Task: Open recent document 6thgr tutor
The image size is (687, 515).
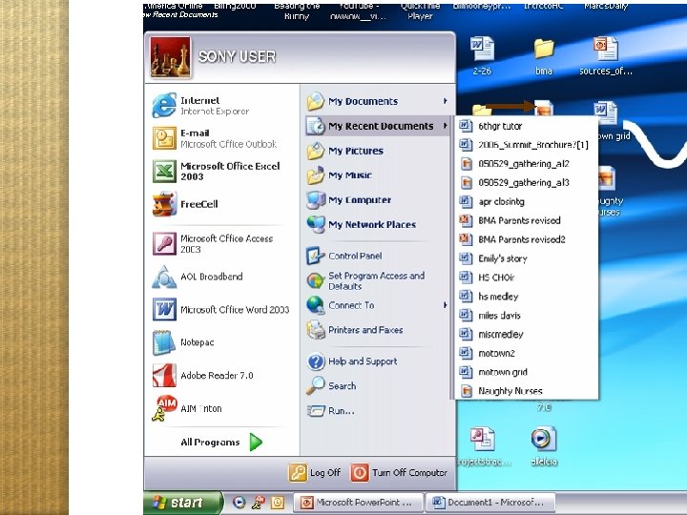Action: [527, 126]
